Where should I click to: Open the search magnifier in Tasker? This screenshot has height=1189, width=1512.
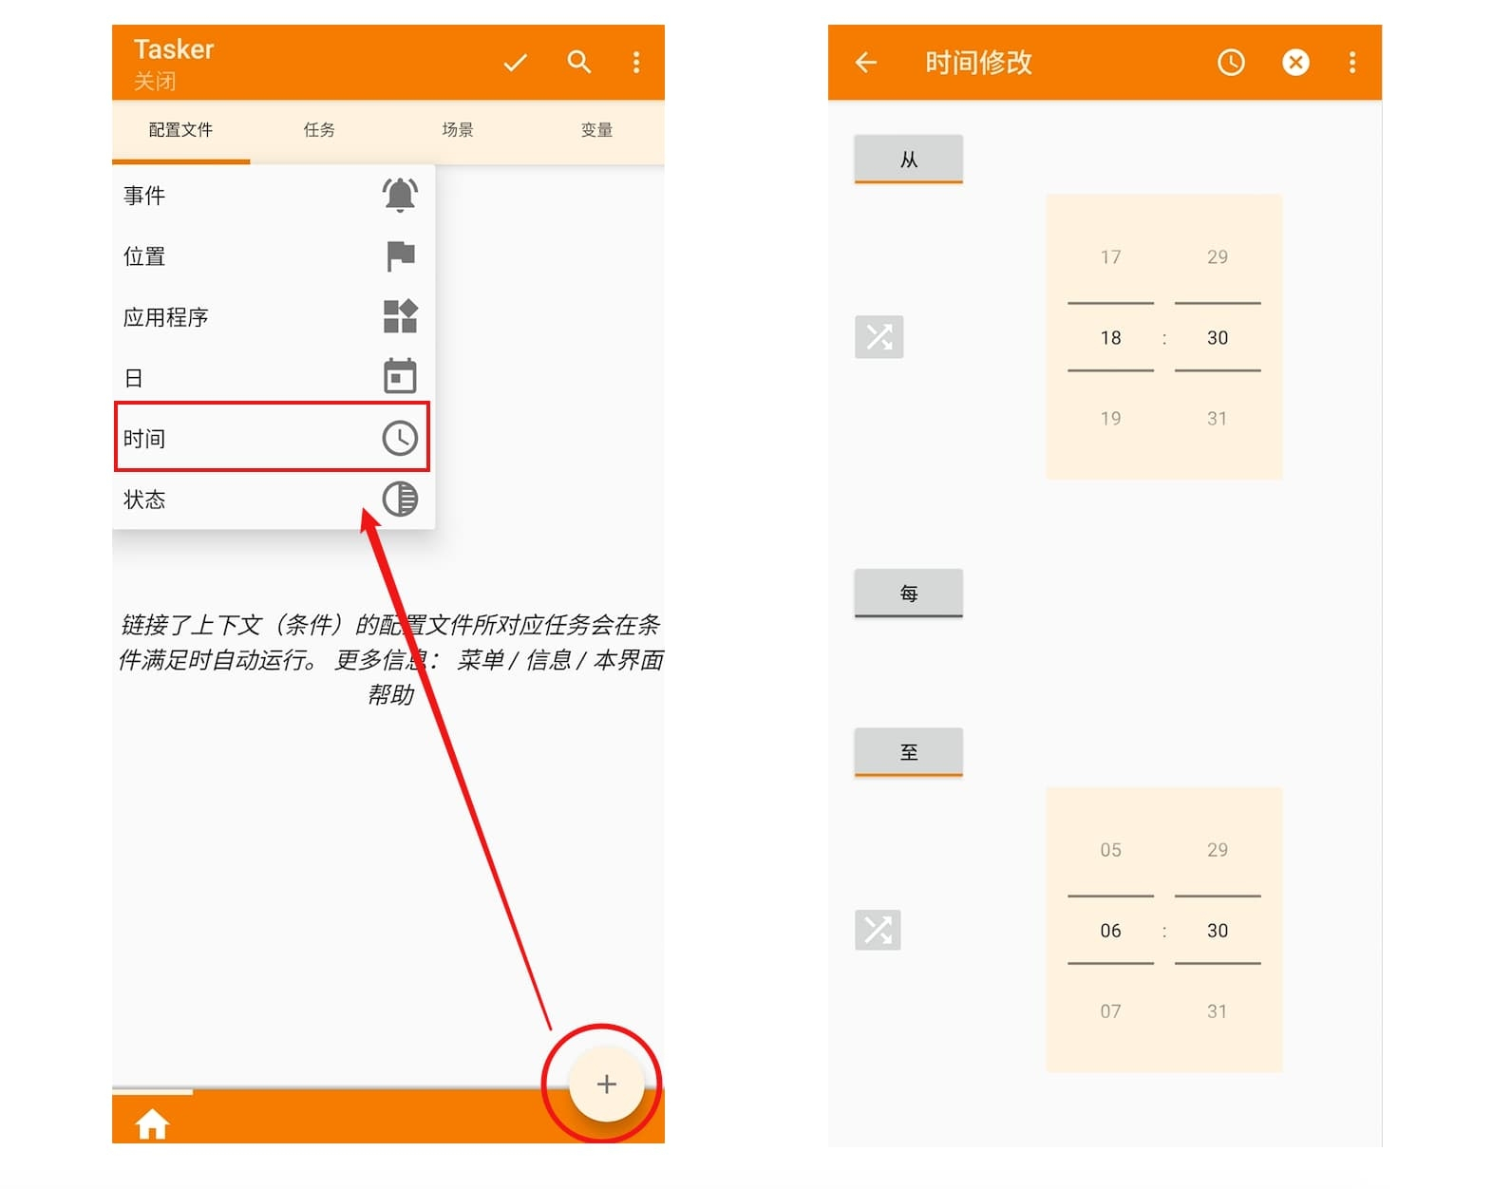(578, 63)
